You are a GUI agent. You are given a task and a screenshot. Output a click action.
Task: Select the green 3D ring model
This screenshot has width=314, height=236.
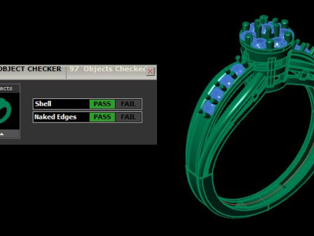click(250, 117)
